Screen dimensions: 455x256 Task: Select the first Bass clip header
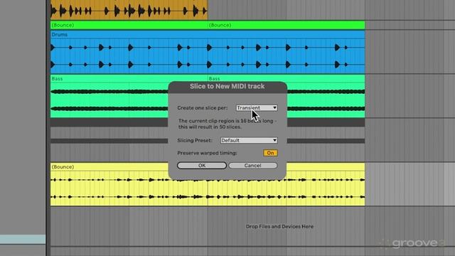point(109,79)
